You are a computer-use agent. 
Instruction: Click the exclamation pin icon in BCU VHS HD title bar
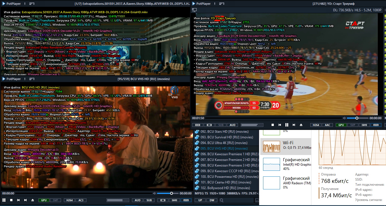pos(25,79)
